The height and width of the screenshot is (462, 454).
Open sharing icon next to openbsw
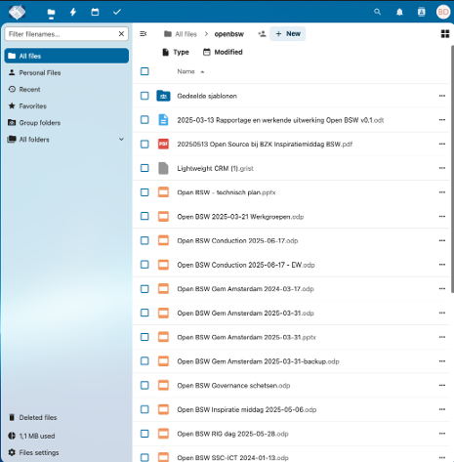coord(262,33)
